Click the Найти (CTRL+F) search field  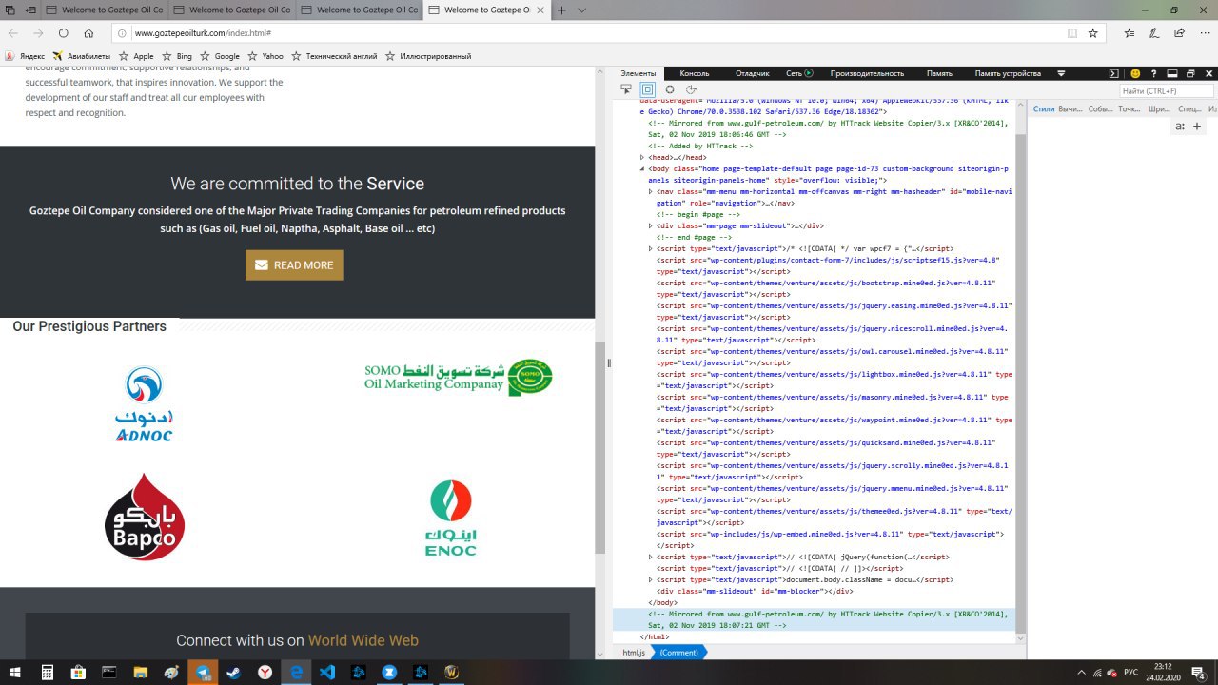[x=1167, y=90]
